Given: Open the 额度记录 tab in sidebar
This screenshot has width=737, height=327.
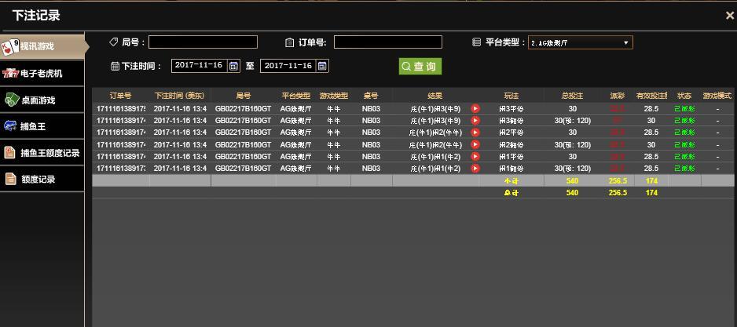Looking at the screenshot, I should [38, 180].
